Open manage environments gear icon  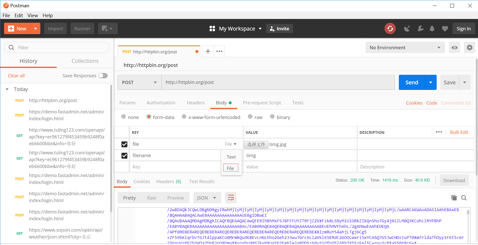coord(469,47)
